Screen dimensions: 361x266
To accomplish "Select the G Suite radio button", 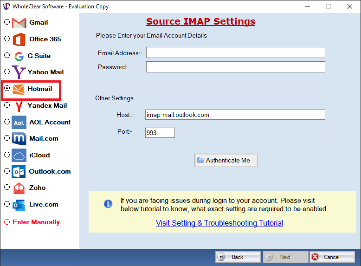I will (x=7, y=55).
